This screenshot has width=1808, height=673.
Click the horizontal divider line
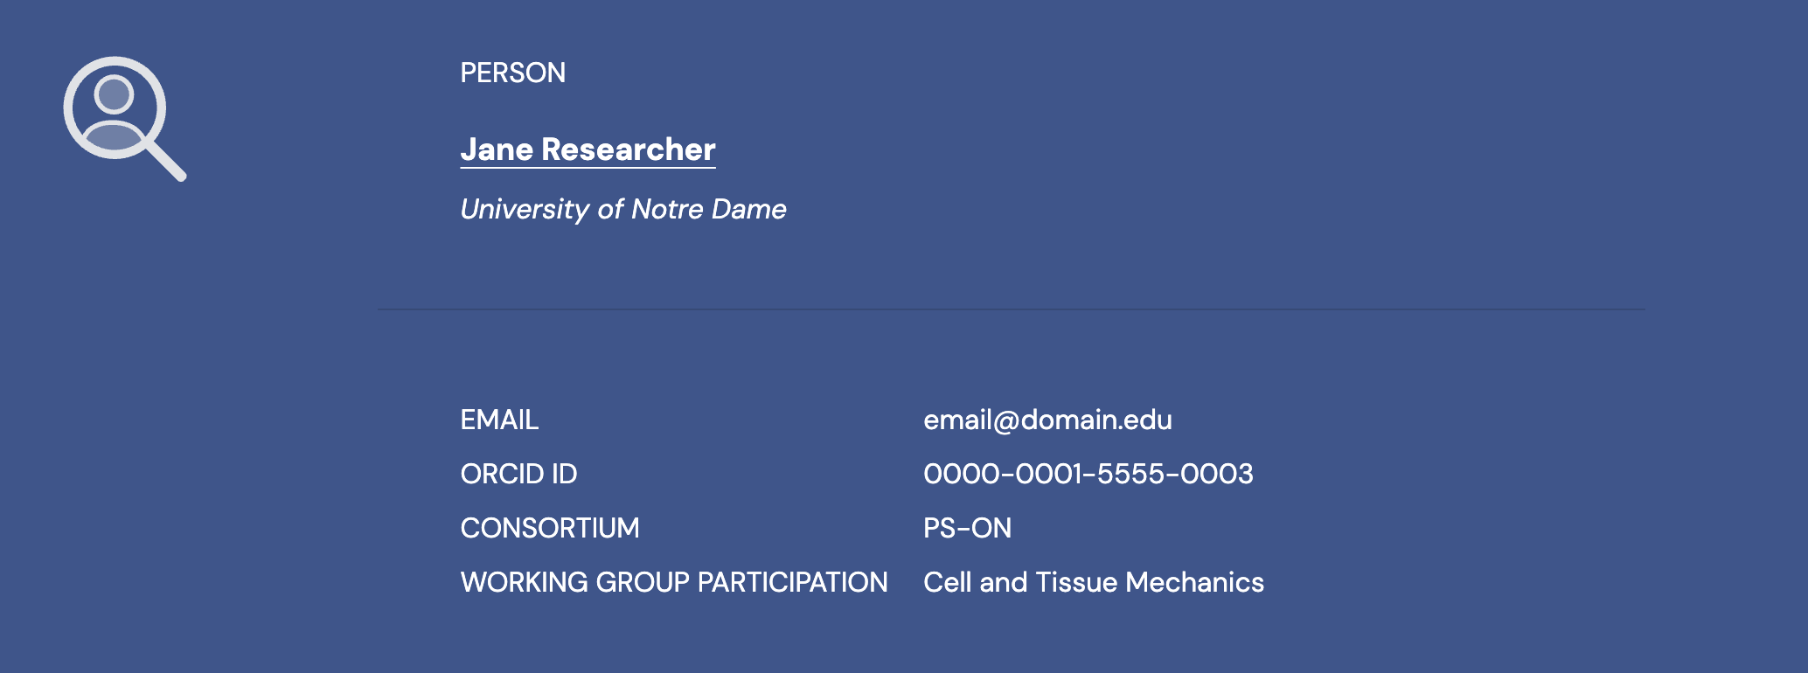point(1011,309)
